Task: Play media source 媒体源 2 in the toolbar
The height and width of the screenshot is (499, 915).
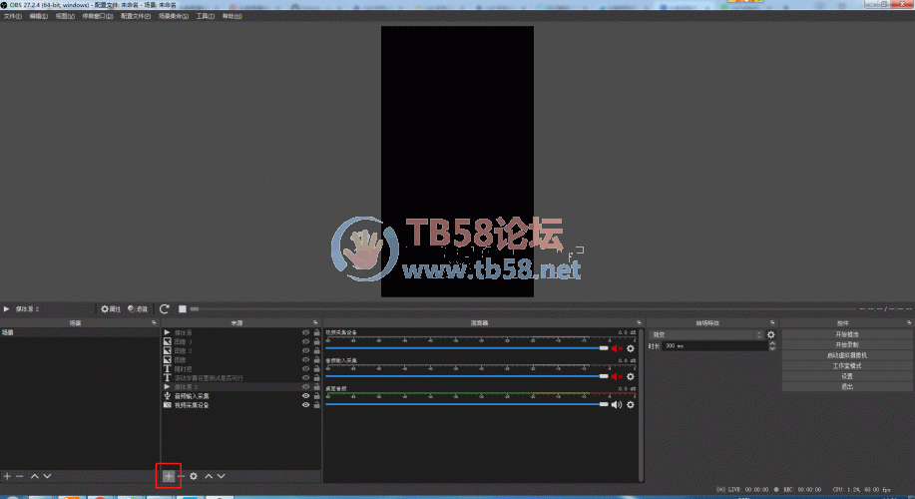Action: point(6,308)
